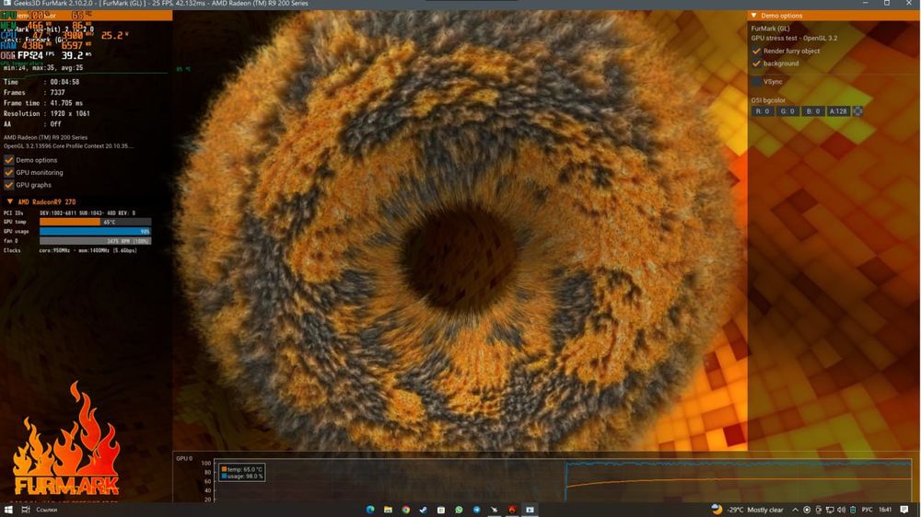Click the FurMark red flame taskbar icon
921x517 pixels.
[511, 510]
